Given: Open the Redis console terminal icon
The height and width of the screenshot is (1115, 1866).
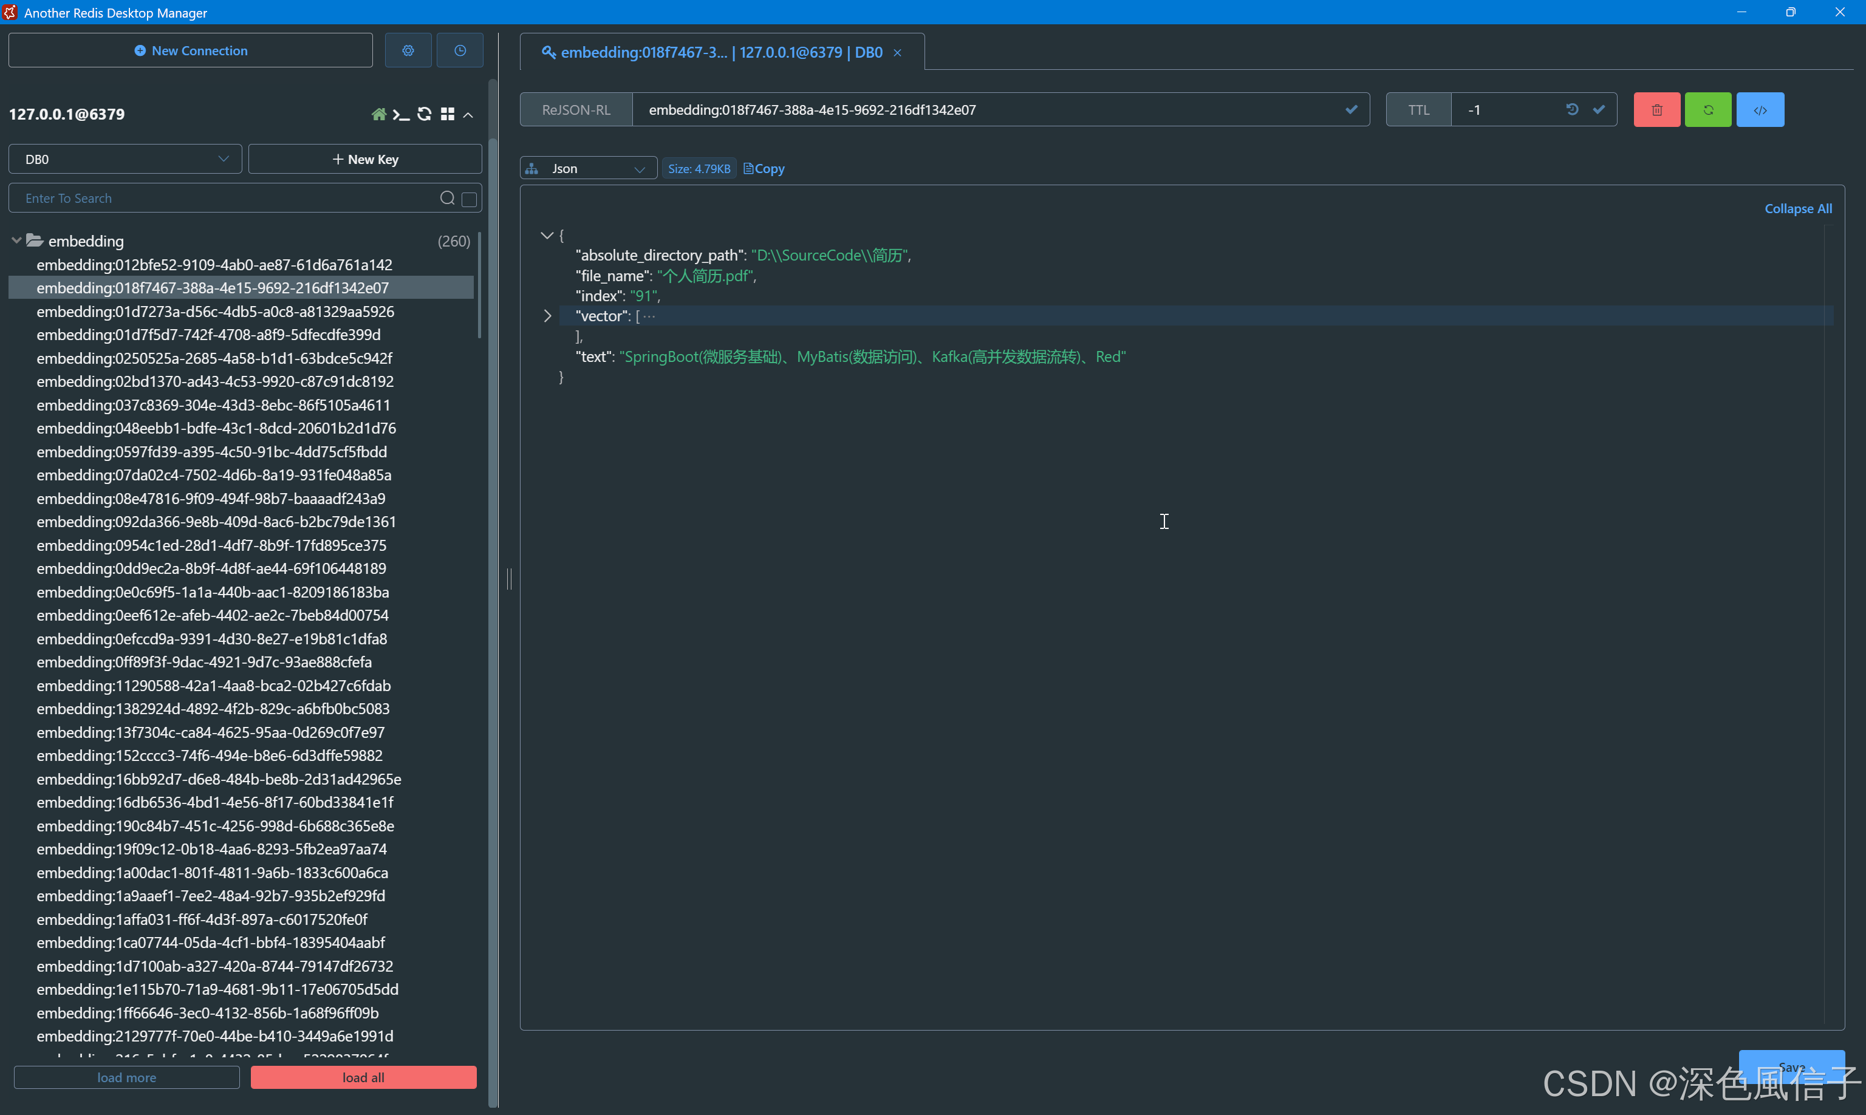Looking at the screenshot, I should (x=402, y=114).
